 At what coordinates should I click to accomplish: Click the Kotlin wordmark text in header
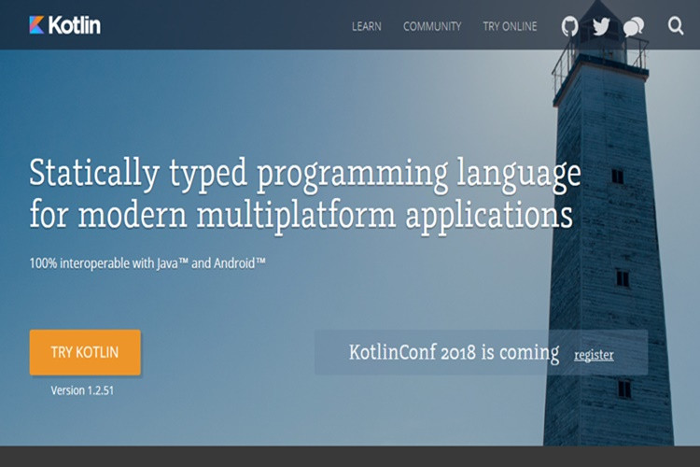(x=75, y=25)
